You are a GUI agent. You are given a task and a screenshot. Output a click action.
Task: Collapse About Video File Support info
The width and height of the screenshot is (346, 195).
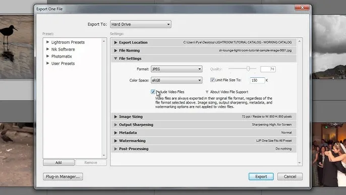pos(207,92)
